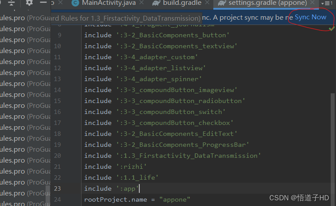Click line number 24 in the gutter

click(x=57, y=199)
